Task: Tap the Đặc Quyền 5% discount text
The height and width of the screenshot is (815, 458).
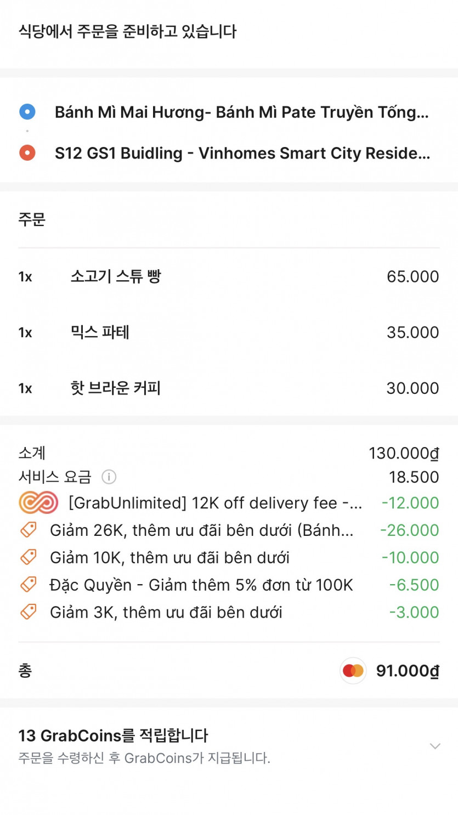Action: [201, 585]
